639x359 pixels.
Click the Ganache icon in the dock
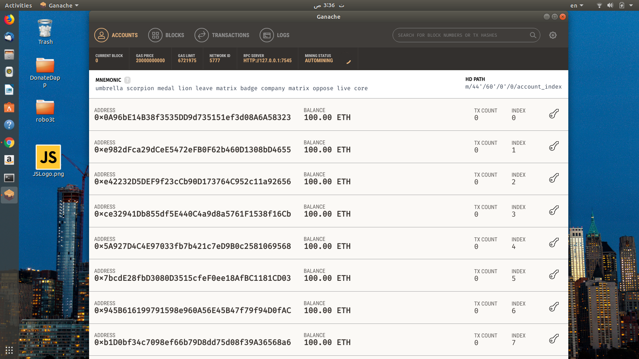pos(9,195)
